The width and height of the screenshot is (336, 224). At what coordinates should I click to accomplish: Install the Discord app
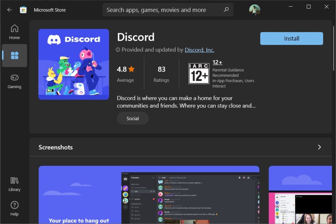[291, 38]
